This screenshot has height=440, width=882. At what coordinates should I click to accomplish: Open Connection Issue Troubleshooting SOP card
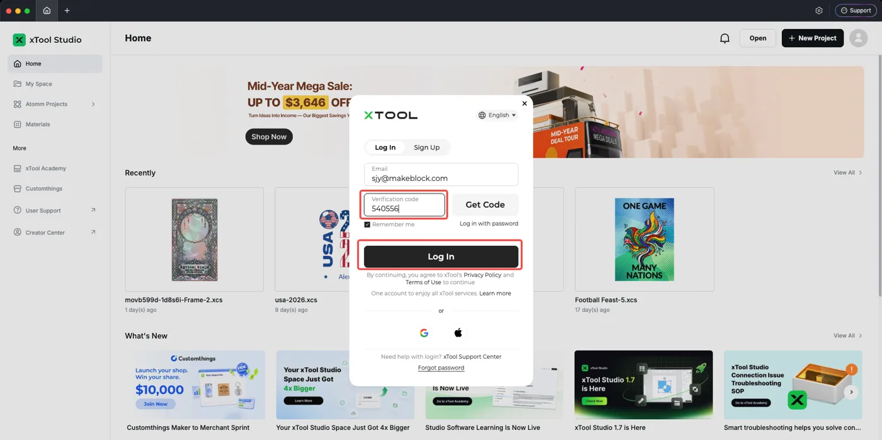click(793, 385)
